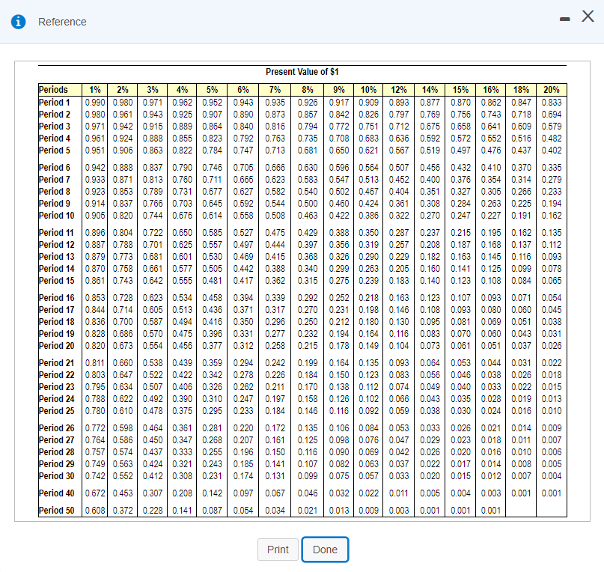The width and height of the screenshot is (604, 572).
Task: Click value 0.099 for Period 14 at 18%
Action: [521, 269]
